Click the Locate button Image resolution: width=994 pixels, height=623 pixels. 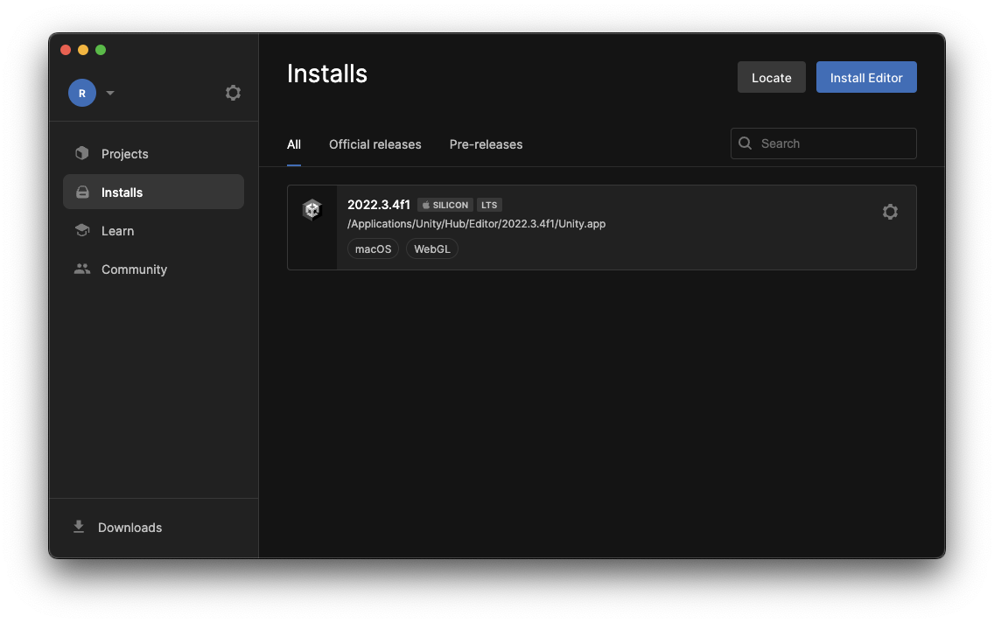point(772,77)
